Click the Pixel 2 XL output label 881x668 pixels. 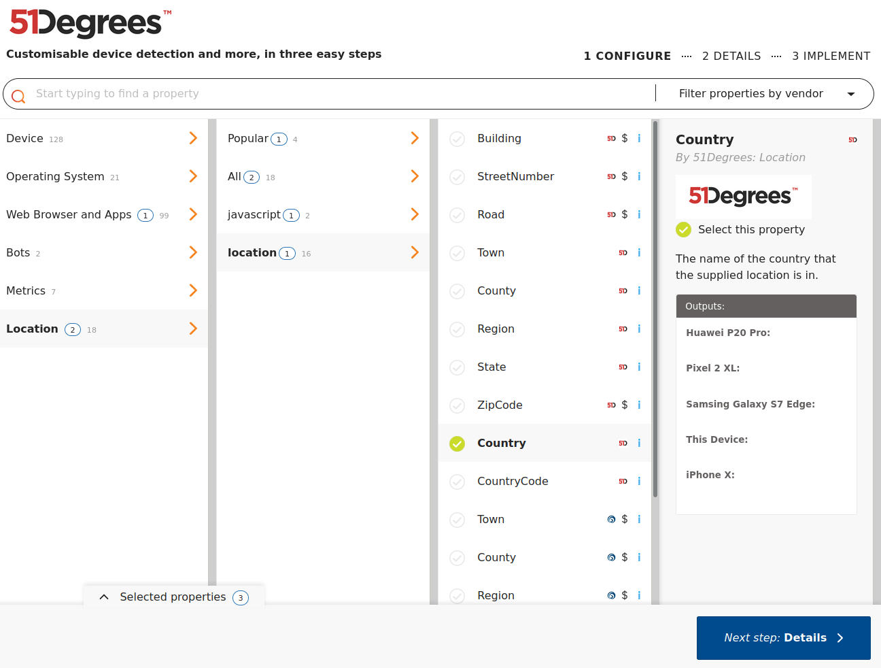click(x=712, y=368)
